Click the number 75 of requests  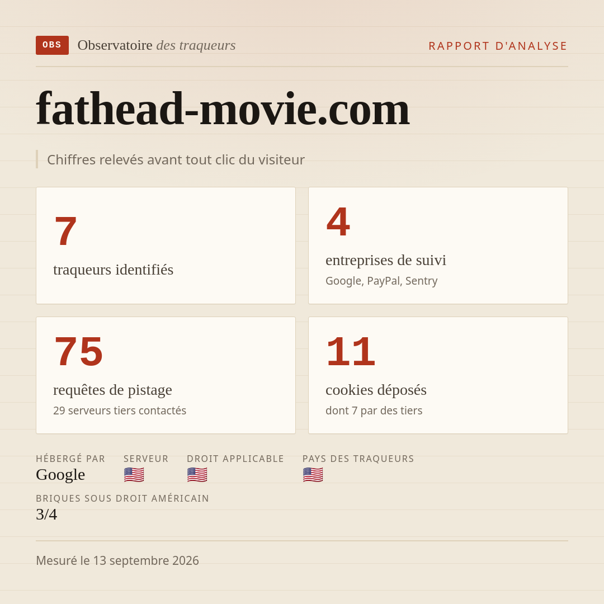79,352
